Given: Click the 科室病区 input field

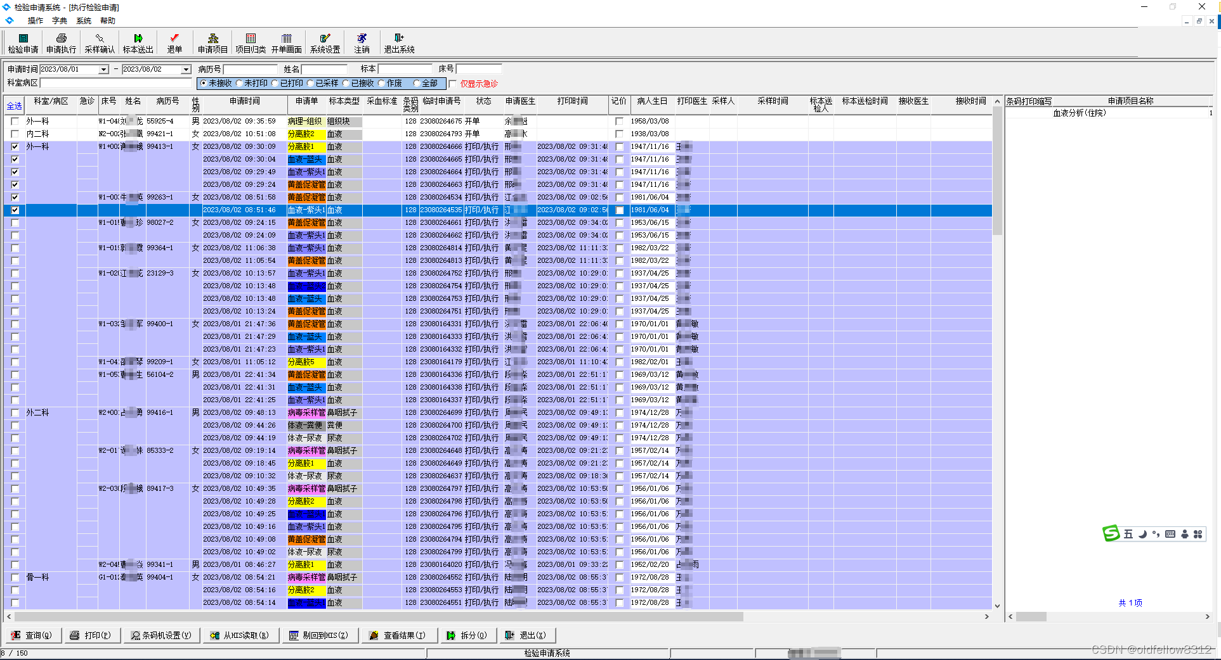Looking at the screenshot, I should 116,83.
